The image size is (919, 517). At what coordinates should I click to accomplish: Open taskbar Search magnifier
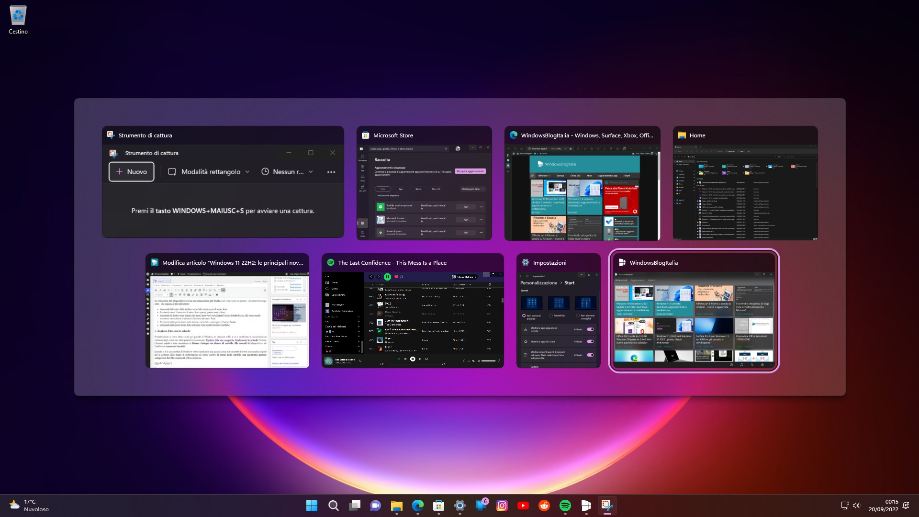[334, 506]
